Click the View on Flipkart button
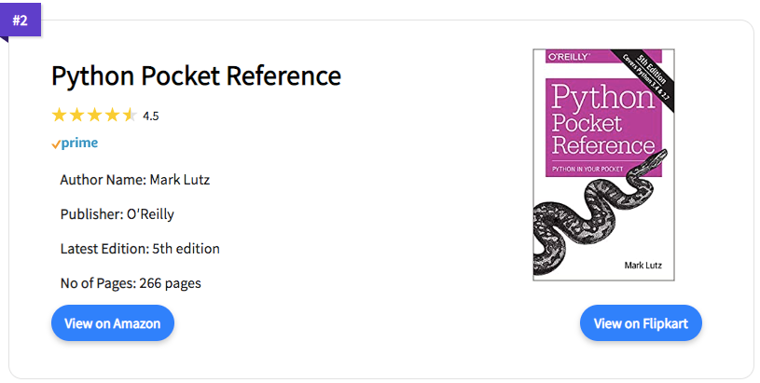This screenshot has width=760, height=383. [x=641, y=323]
